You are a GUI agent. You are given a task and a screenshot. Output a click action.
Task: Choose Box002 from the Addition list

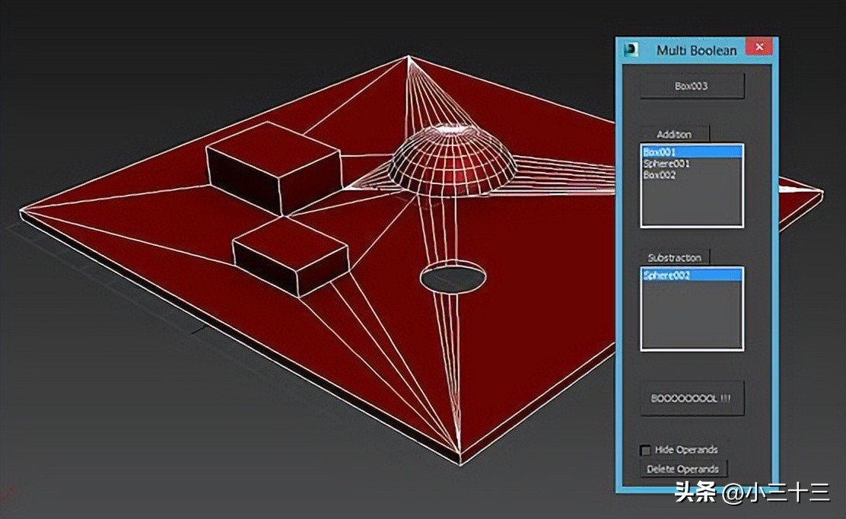[660, 175]
